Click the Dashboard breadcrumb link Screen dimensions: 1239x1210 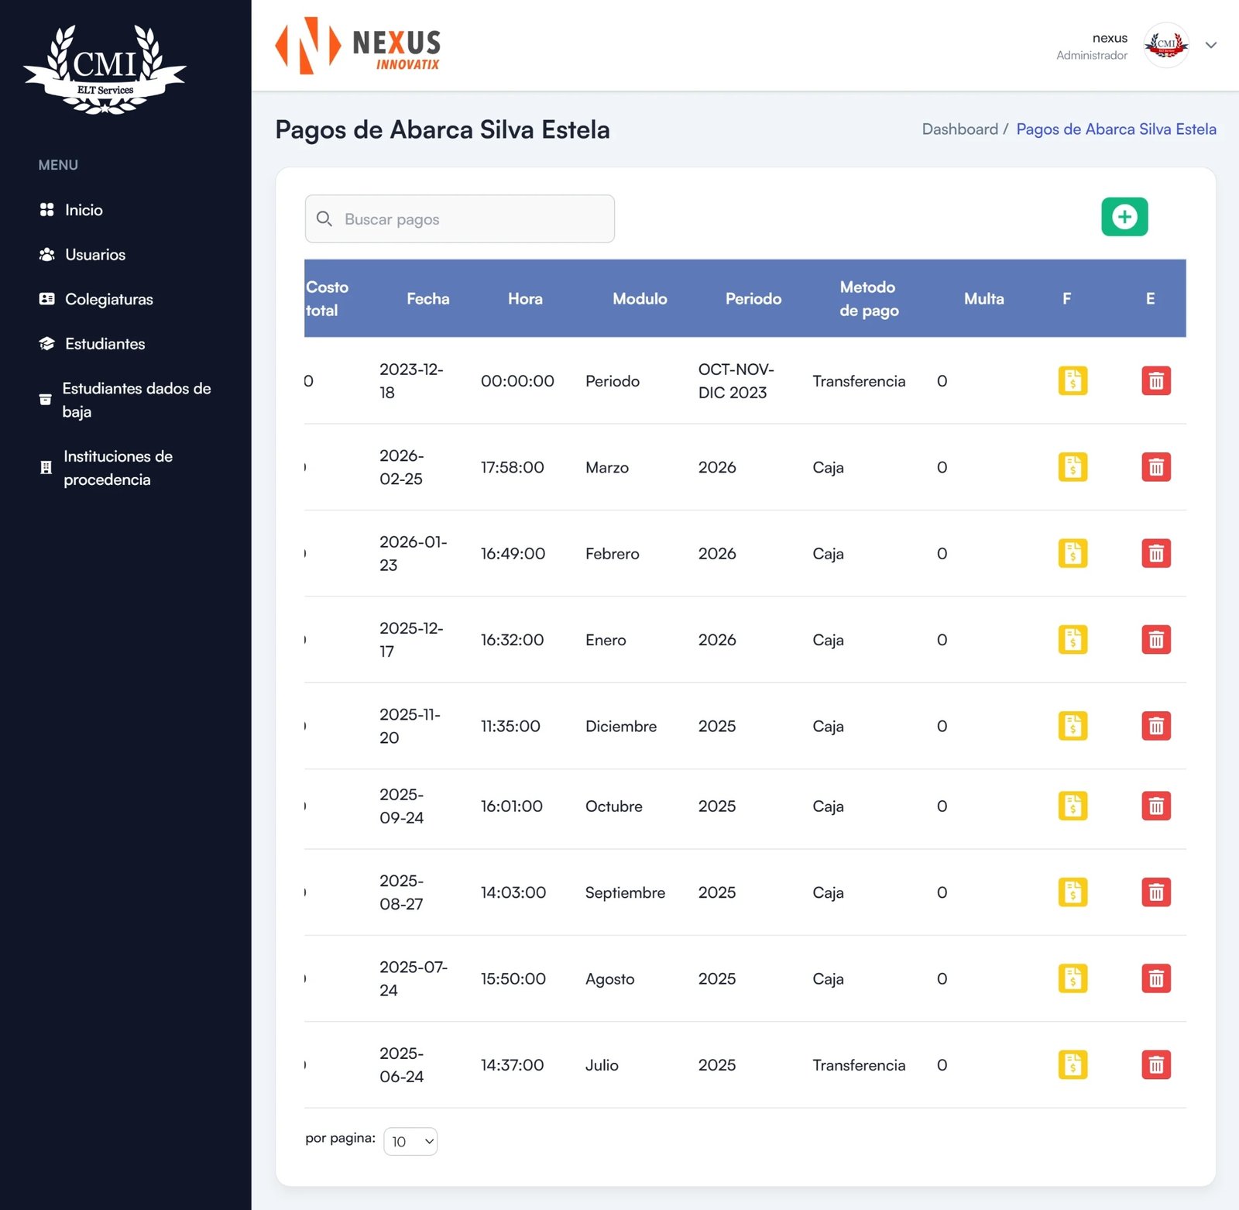[959, 129]
